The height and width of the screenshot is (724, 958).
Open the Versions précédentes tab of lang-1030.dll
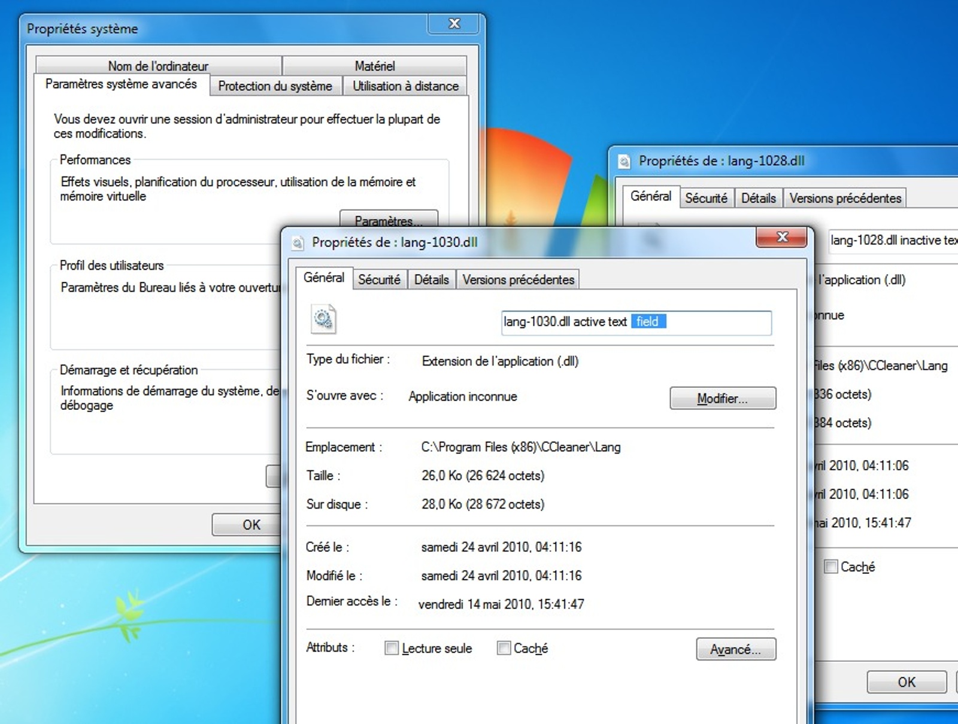pos(517,279)
